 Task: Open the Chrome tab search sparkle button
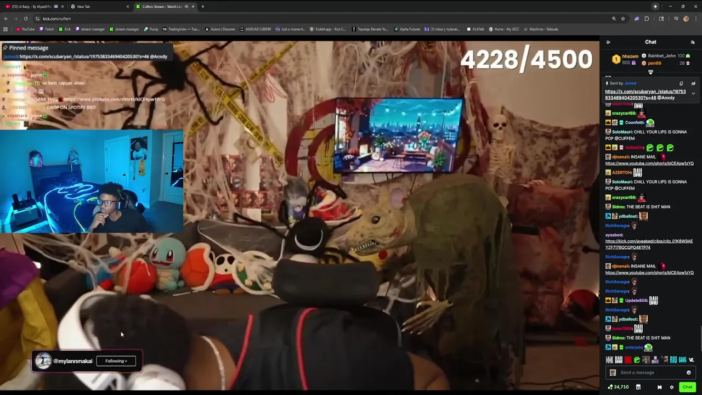655,7
